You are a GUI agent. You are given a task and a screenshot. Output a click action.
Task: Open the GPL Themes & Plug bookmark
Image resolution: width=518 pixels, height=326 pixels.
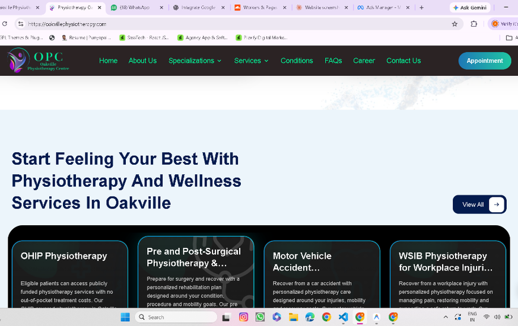click(x=21, y=37)
